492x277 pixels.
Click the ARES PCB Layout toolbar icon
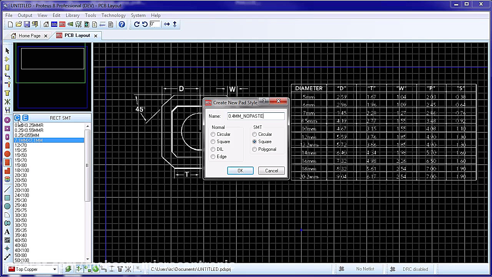coord(62,24)
